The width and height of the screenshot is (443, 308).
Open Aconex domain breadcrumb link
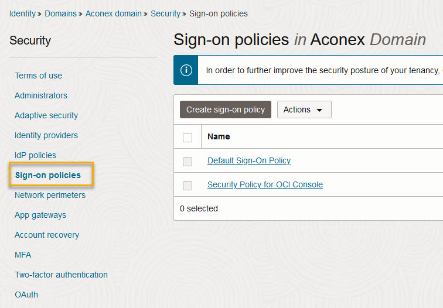113,13
